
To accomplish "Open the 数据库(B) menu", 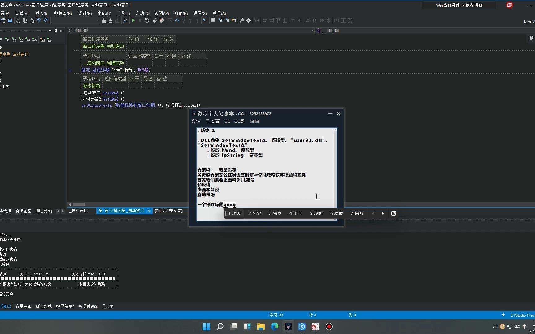I will click(63, 13).
